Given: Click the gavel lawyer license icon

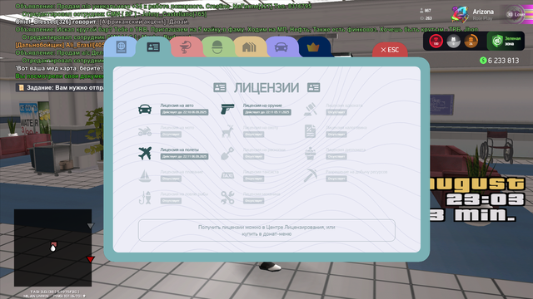Looking at the screenshot, I should (x=311, y=109).
